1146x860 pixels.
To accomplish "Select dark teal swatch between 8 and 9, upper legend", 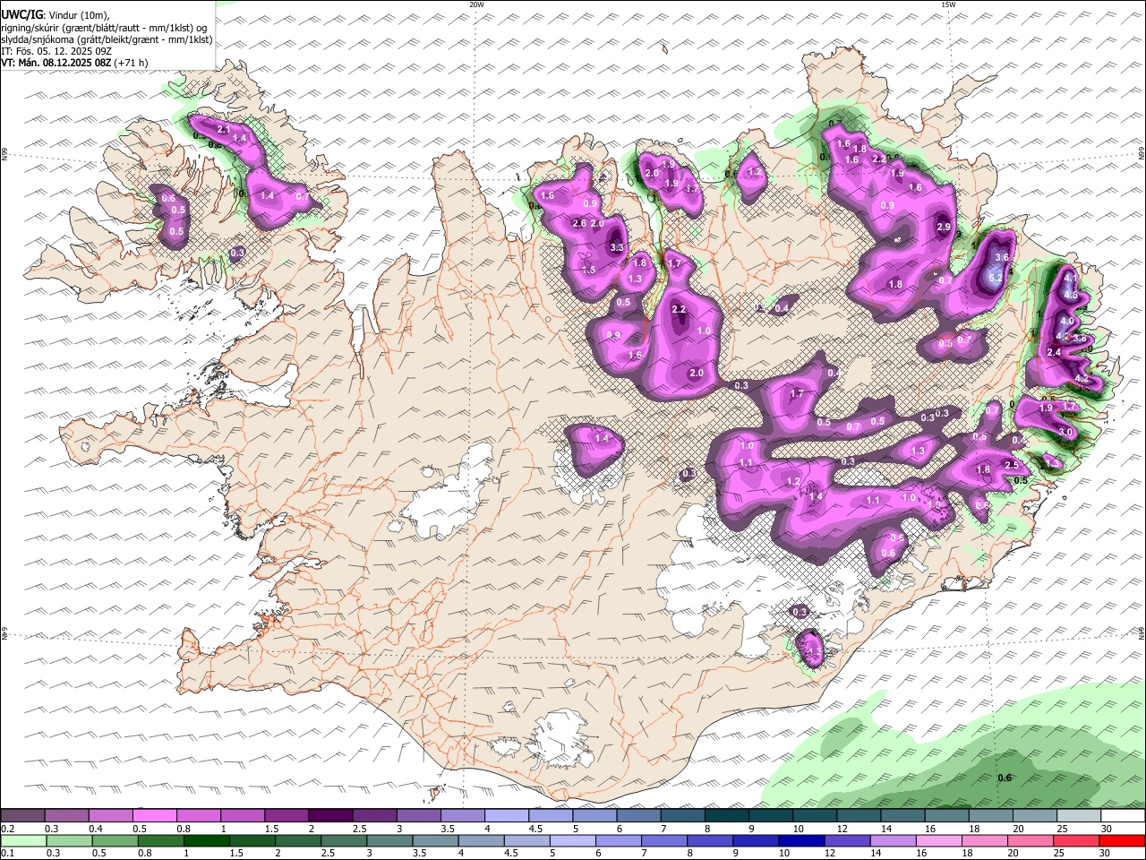I will pyautogui.click(x=726, y=816).
